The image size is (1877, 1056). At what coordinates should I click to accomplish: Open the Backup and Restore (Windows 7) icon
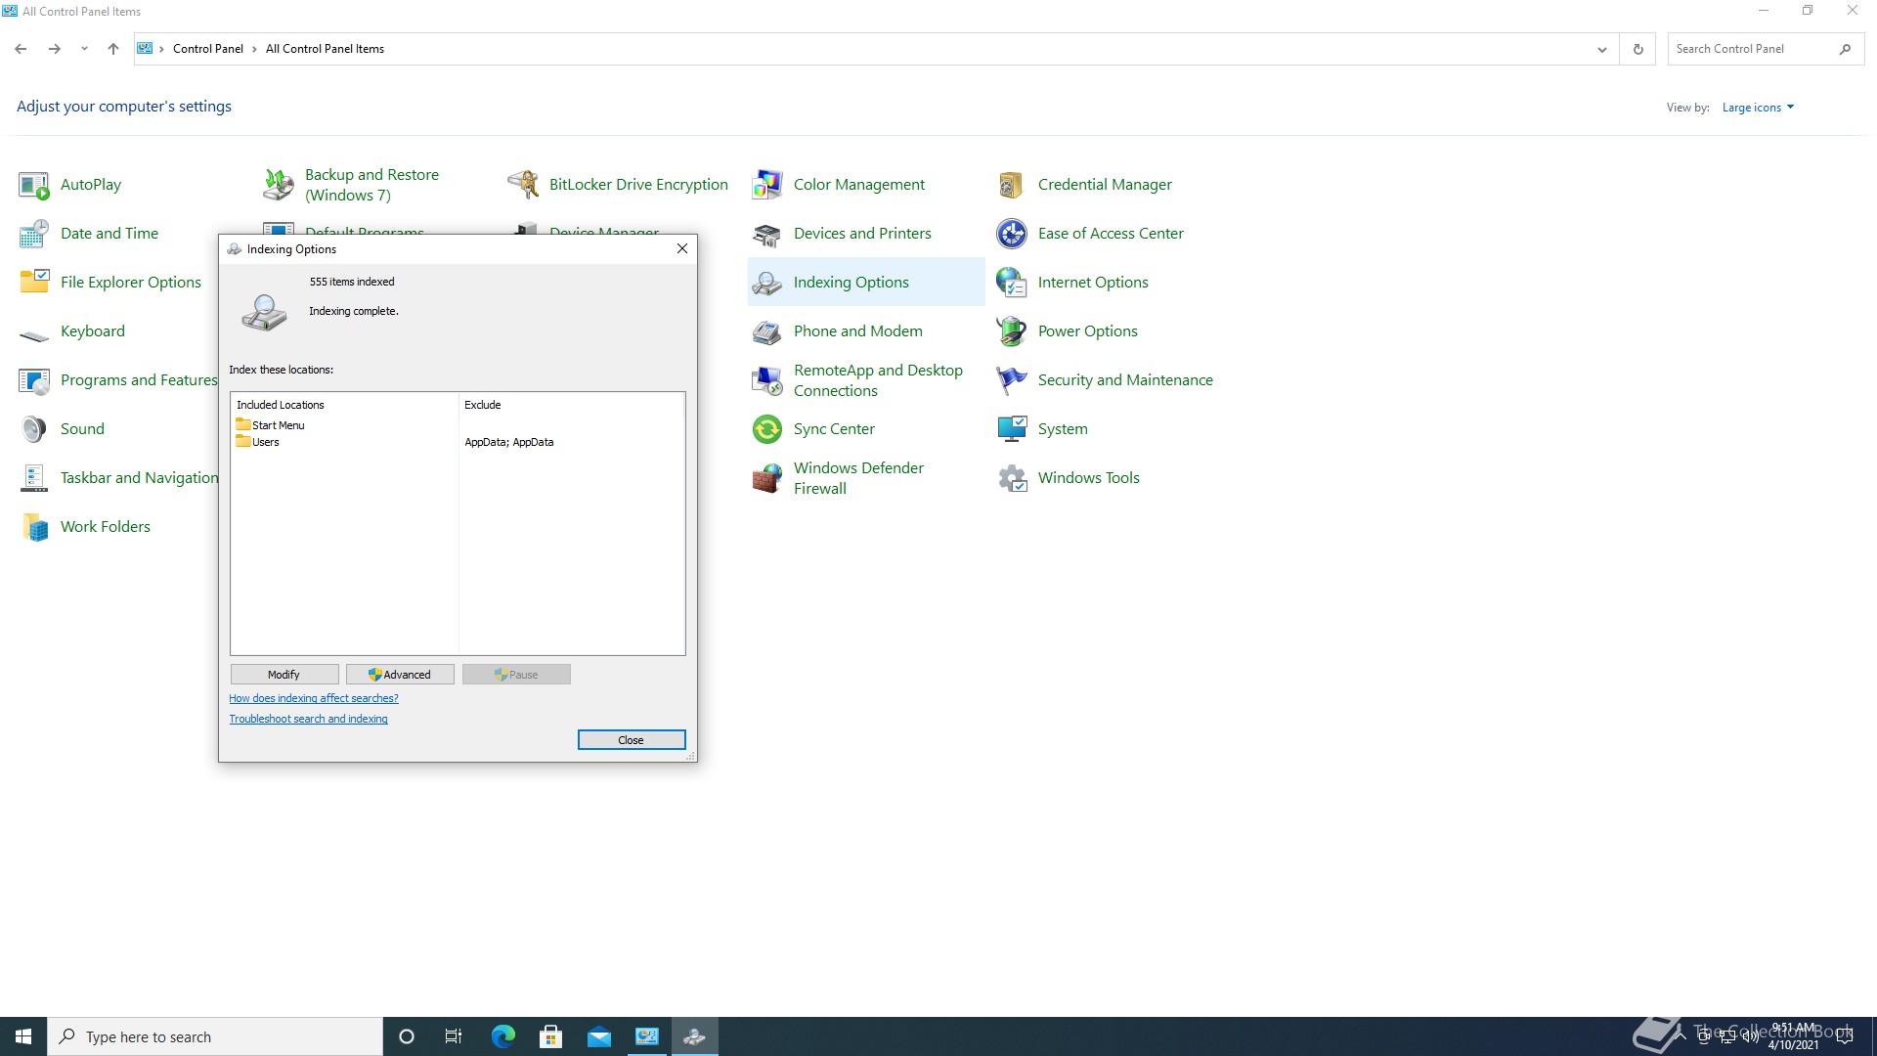coord(278,185)
